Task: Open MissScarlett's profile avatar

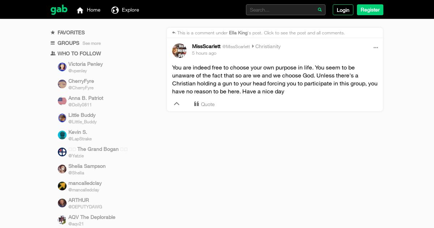Action: (x=179, y=51)
